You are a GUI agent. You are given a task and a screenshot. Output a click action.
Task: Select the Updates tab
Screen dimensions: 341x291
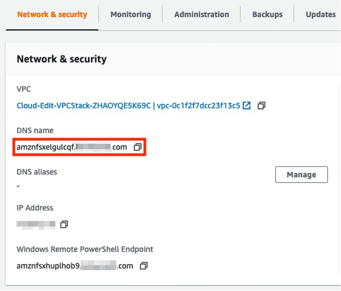[x=320, y=14]
